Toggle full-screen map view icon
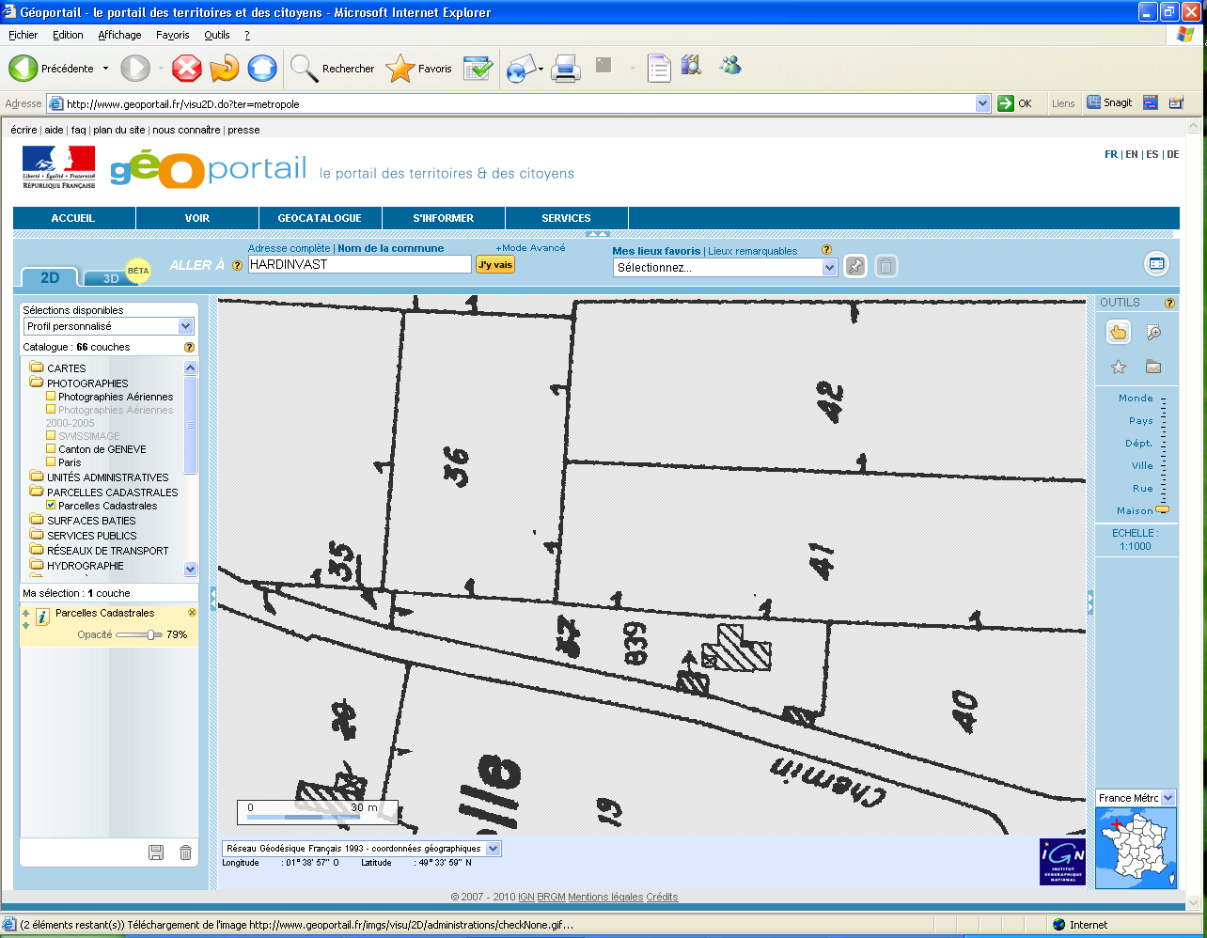This screenshot has height=938, width=1207. tap(1156, 264)
